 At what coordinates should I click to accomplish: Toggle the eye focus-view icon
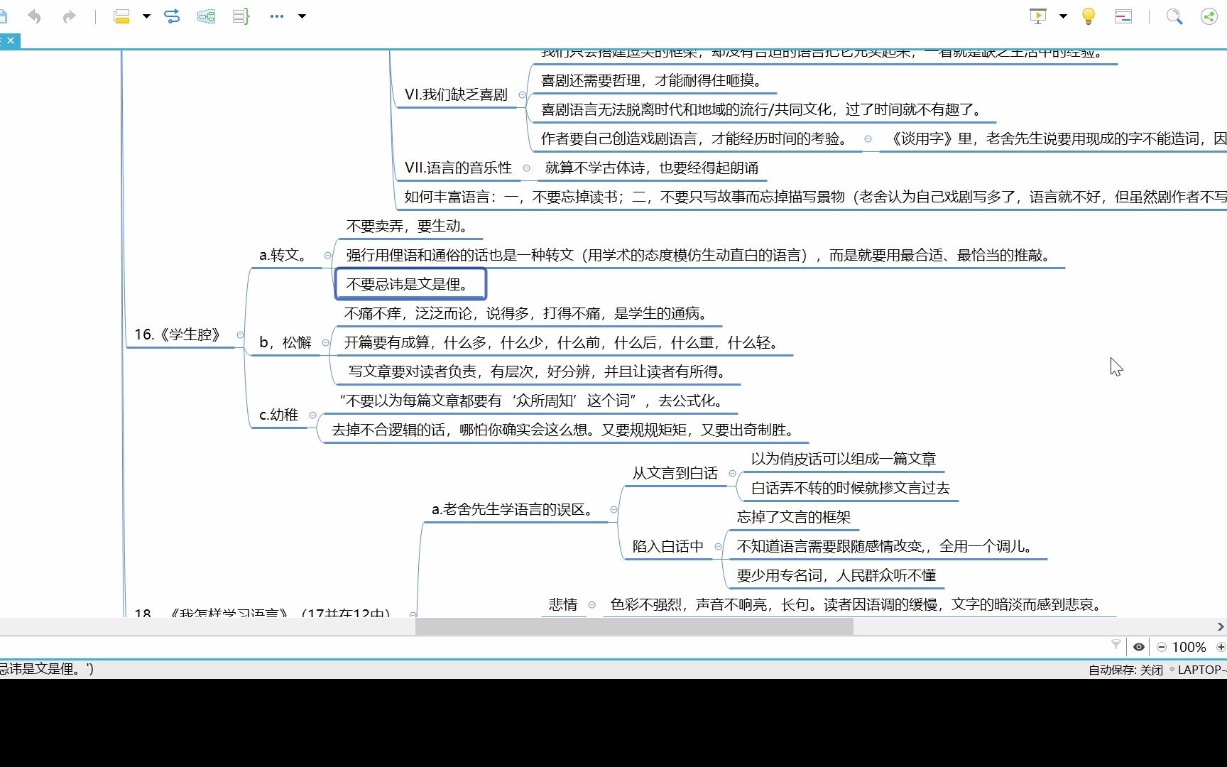[1138, 647]
